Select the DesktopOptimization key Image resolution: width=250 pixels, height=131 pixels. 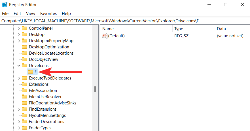click(49, 47)
